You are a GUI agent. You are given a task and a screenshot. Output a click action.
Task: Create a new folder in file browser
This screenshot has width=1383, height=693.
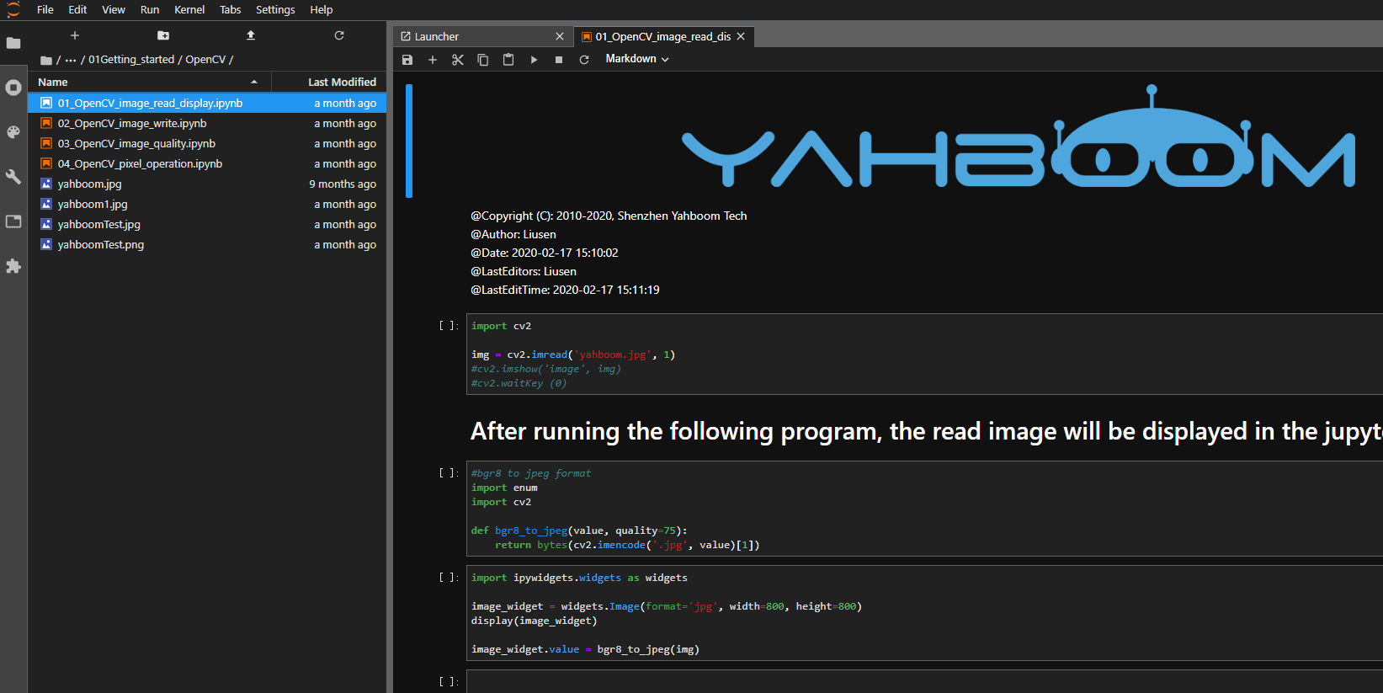click(x=163, y=35)
